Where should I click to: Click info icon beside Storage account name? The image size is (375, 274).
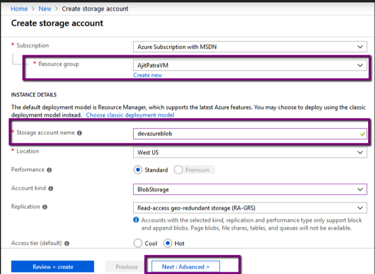79,133
